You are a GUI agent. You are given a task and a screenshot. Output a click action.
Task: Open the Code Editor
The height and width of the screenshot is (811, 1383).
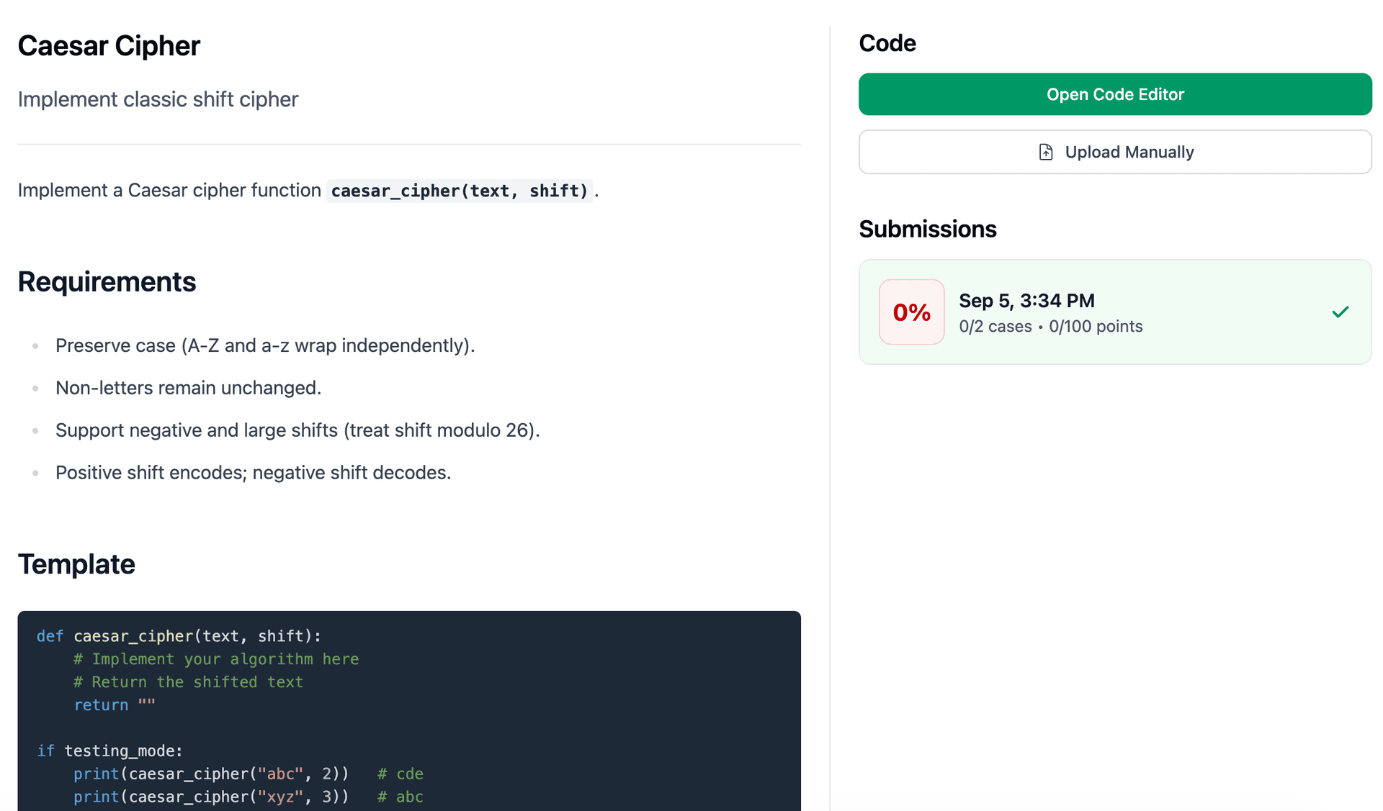pos(1114,94)
